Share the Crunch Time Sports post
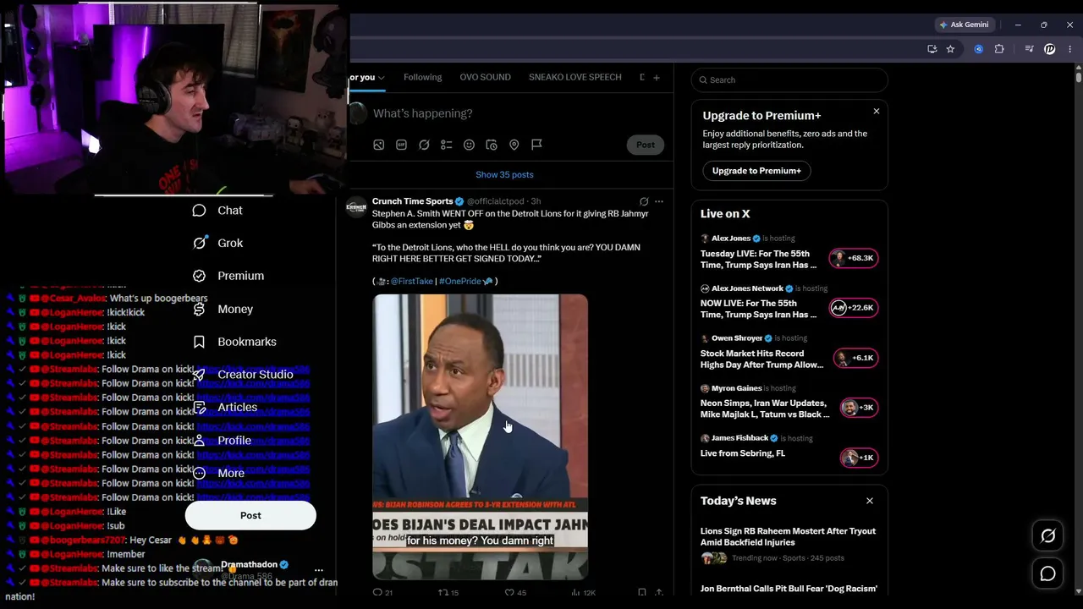 pyautogui.click(x=659, y=593)
